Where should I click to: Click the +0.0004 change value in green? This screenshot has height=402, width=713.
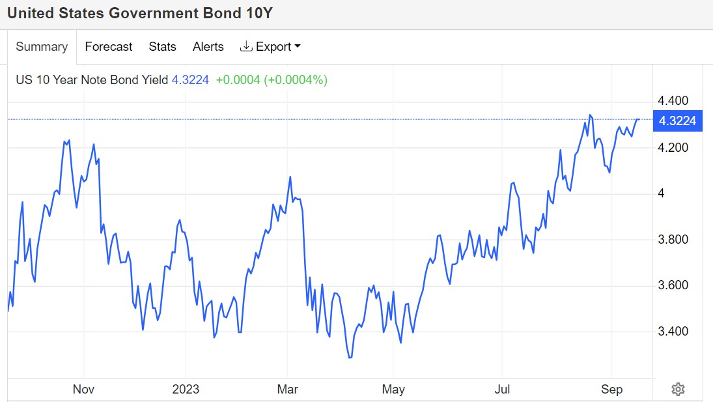coord(238,80)
